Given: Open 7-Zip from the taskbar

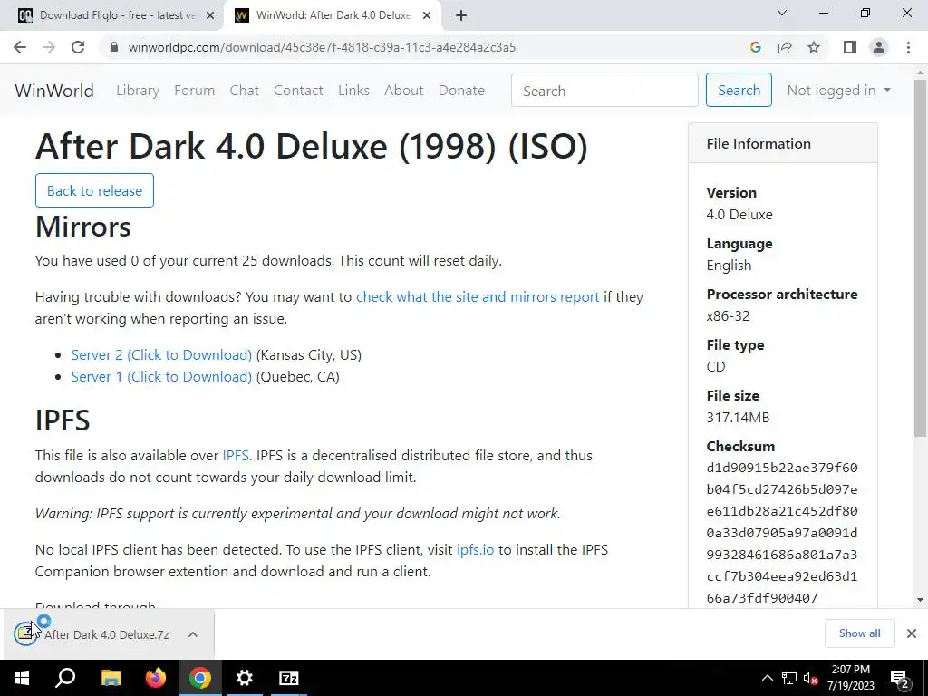Looking at the screenshot, I should 289,678.
